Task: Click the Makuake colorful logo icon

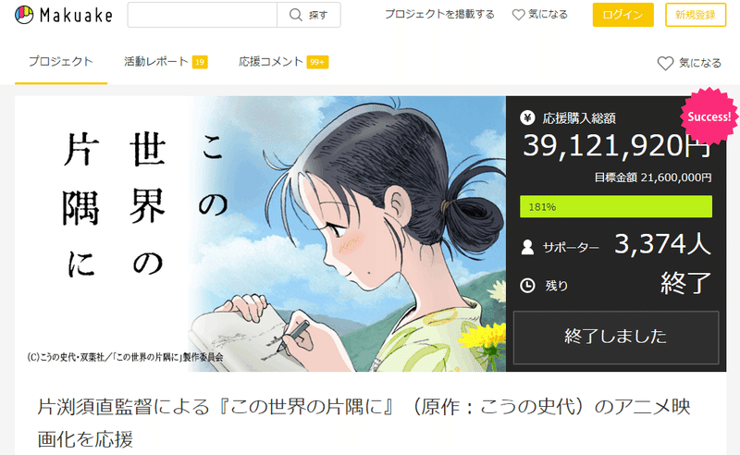Action: (x=24, y=15)
